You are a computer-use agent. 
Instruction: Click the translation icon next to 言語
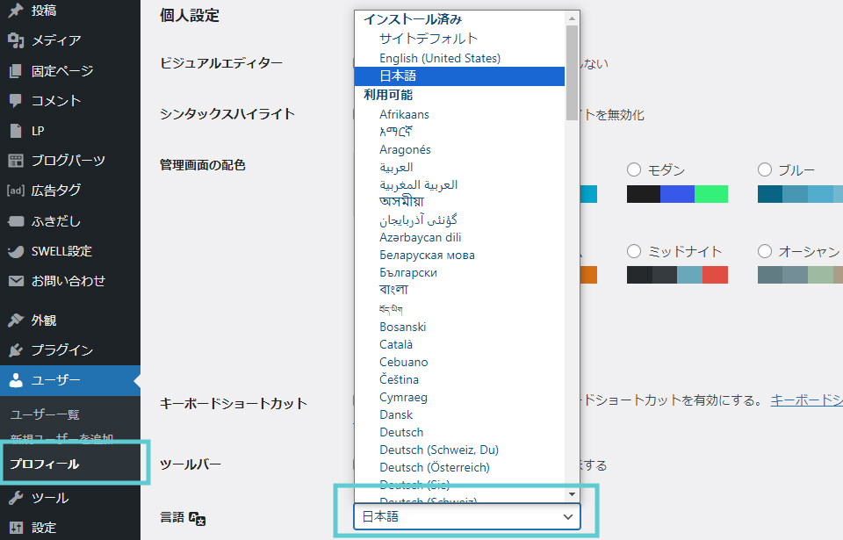click(x=198, y=519)
